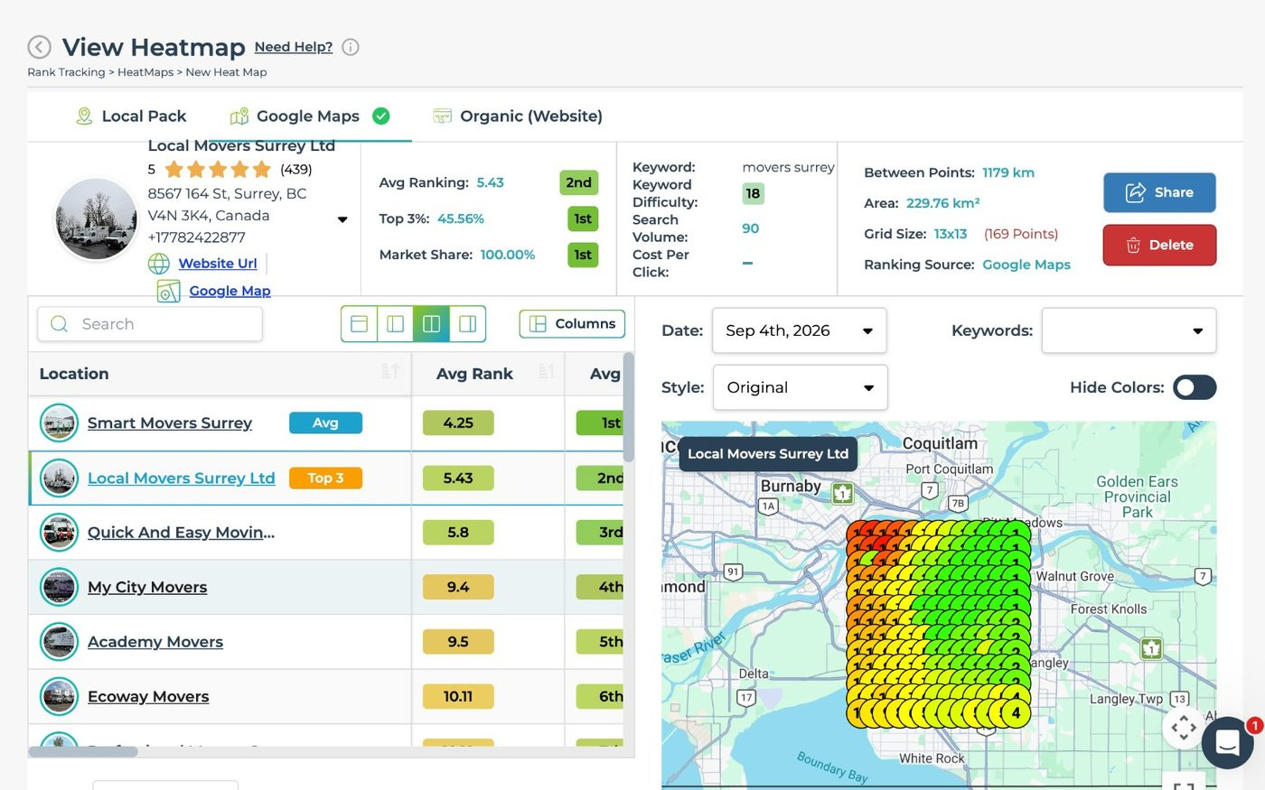Screen dimensions: 1265x790
Task: Click the Share button
Action: coord(1159,192)
